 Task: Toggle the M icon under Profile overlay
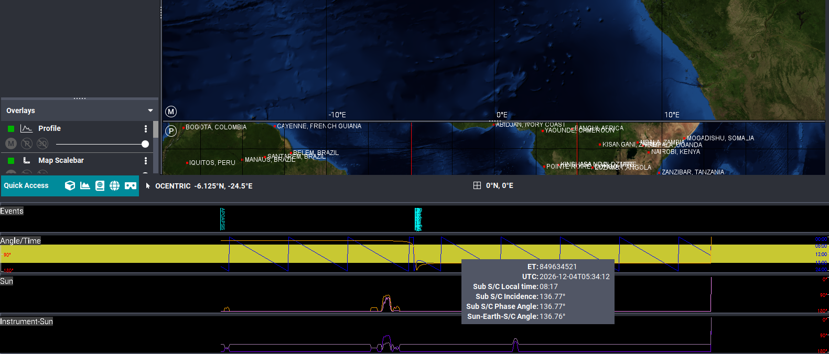11,143
